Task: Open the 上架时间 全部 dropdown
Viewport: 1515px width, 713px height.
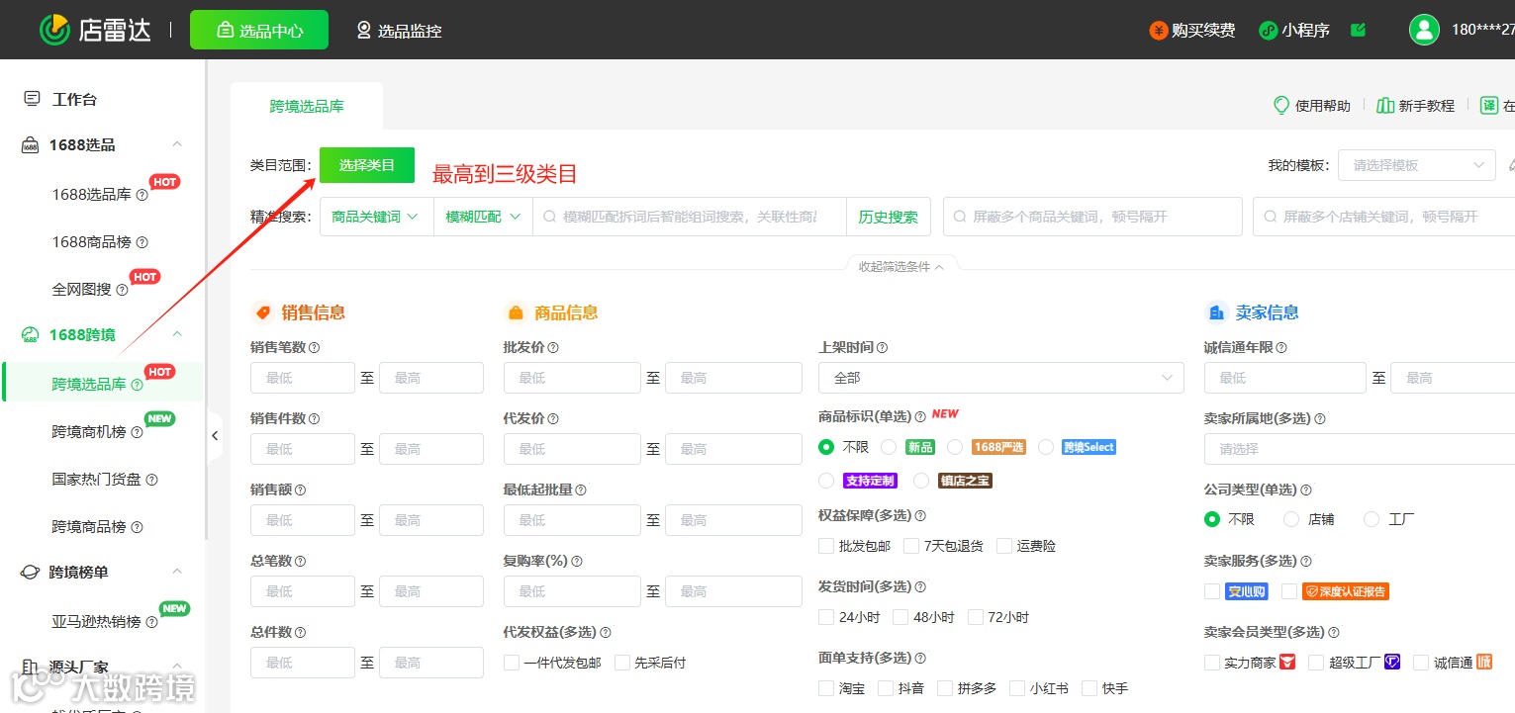Action: click(x=1000, y=378)
